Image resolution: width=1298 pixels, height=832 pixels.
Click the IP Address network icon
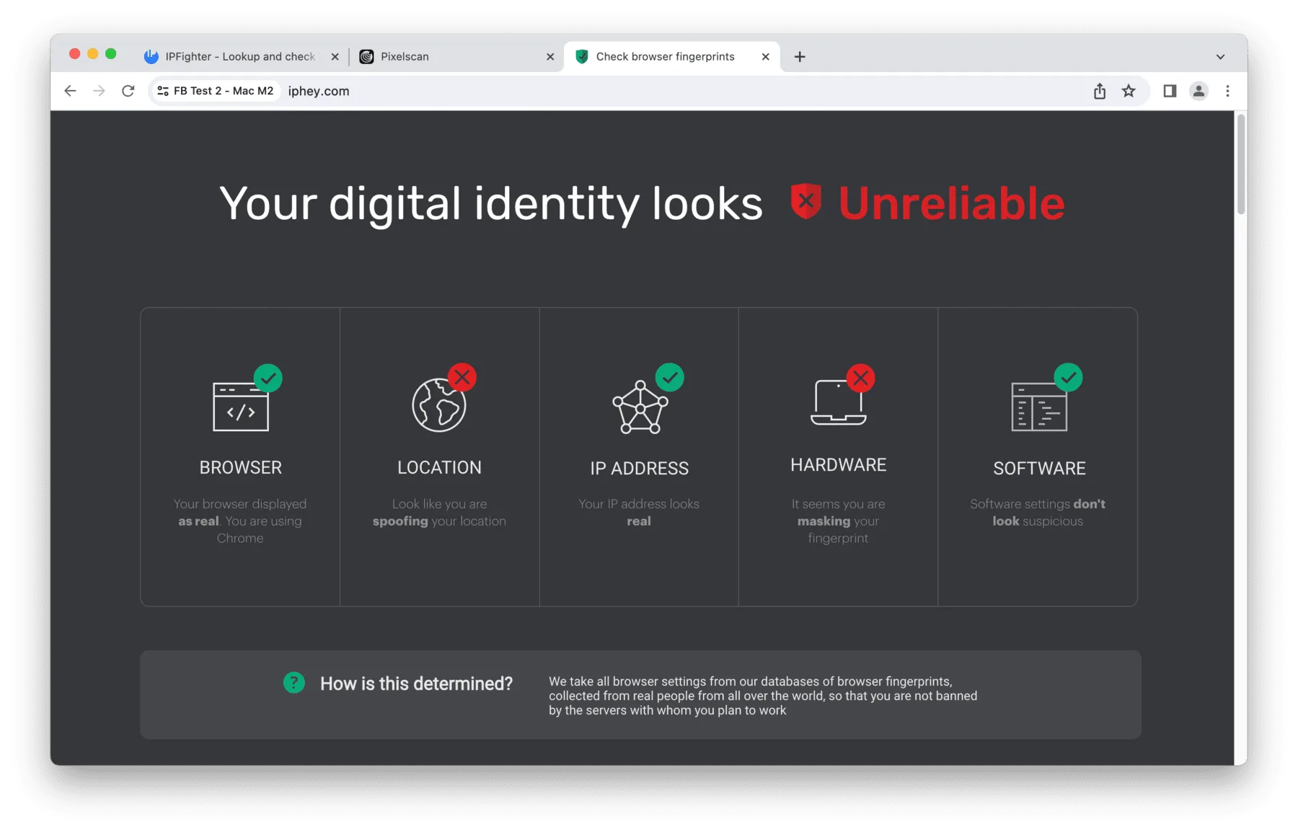click(640, 407)
